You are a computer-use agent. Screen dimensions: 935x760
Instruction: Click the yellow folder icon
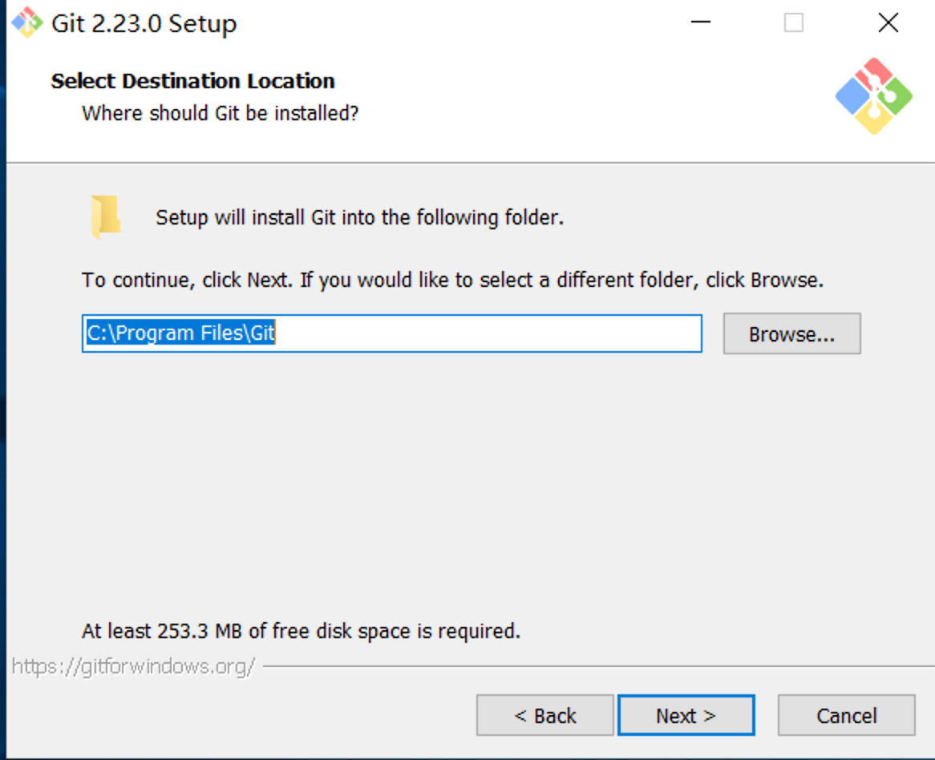105,216
